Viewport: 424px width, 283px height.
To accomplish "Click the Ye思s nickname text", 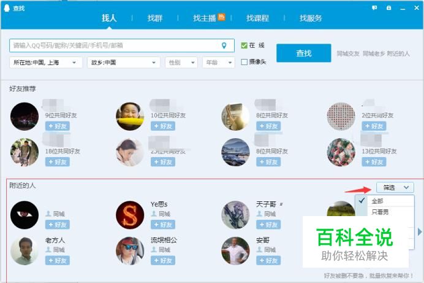I will click(159, 204).
